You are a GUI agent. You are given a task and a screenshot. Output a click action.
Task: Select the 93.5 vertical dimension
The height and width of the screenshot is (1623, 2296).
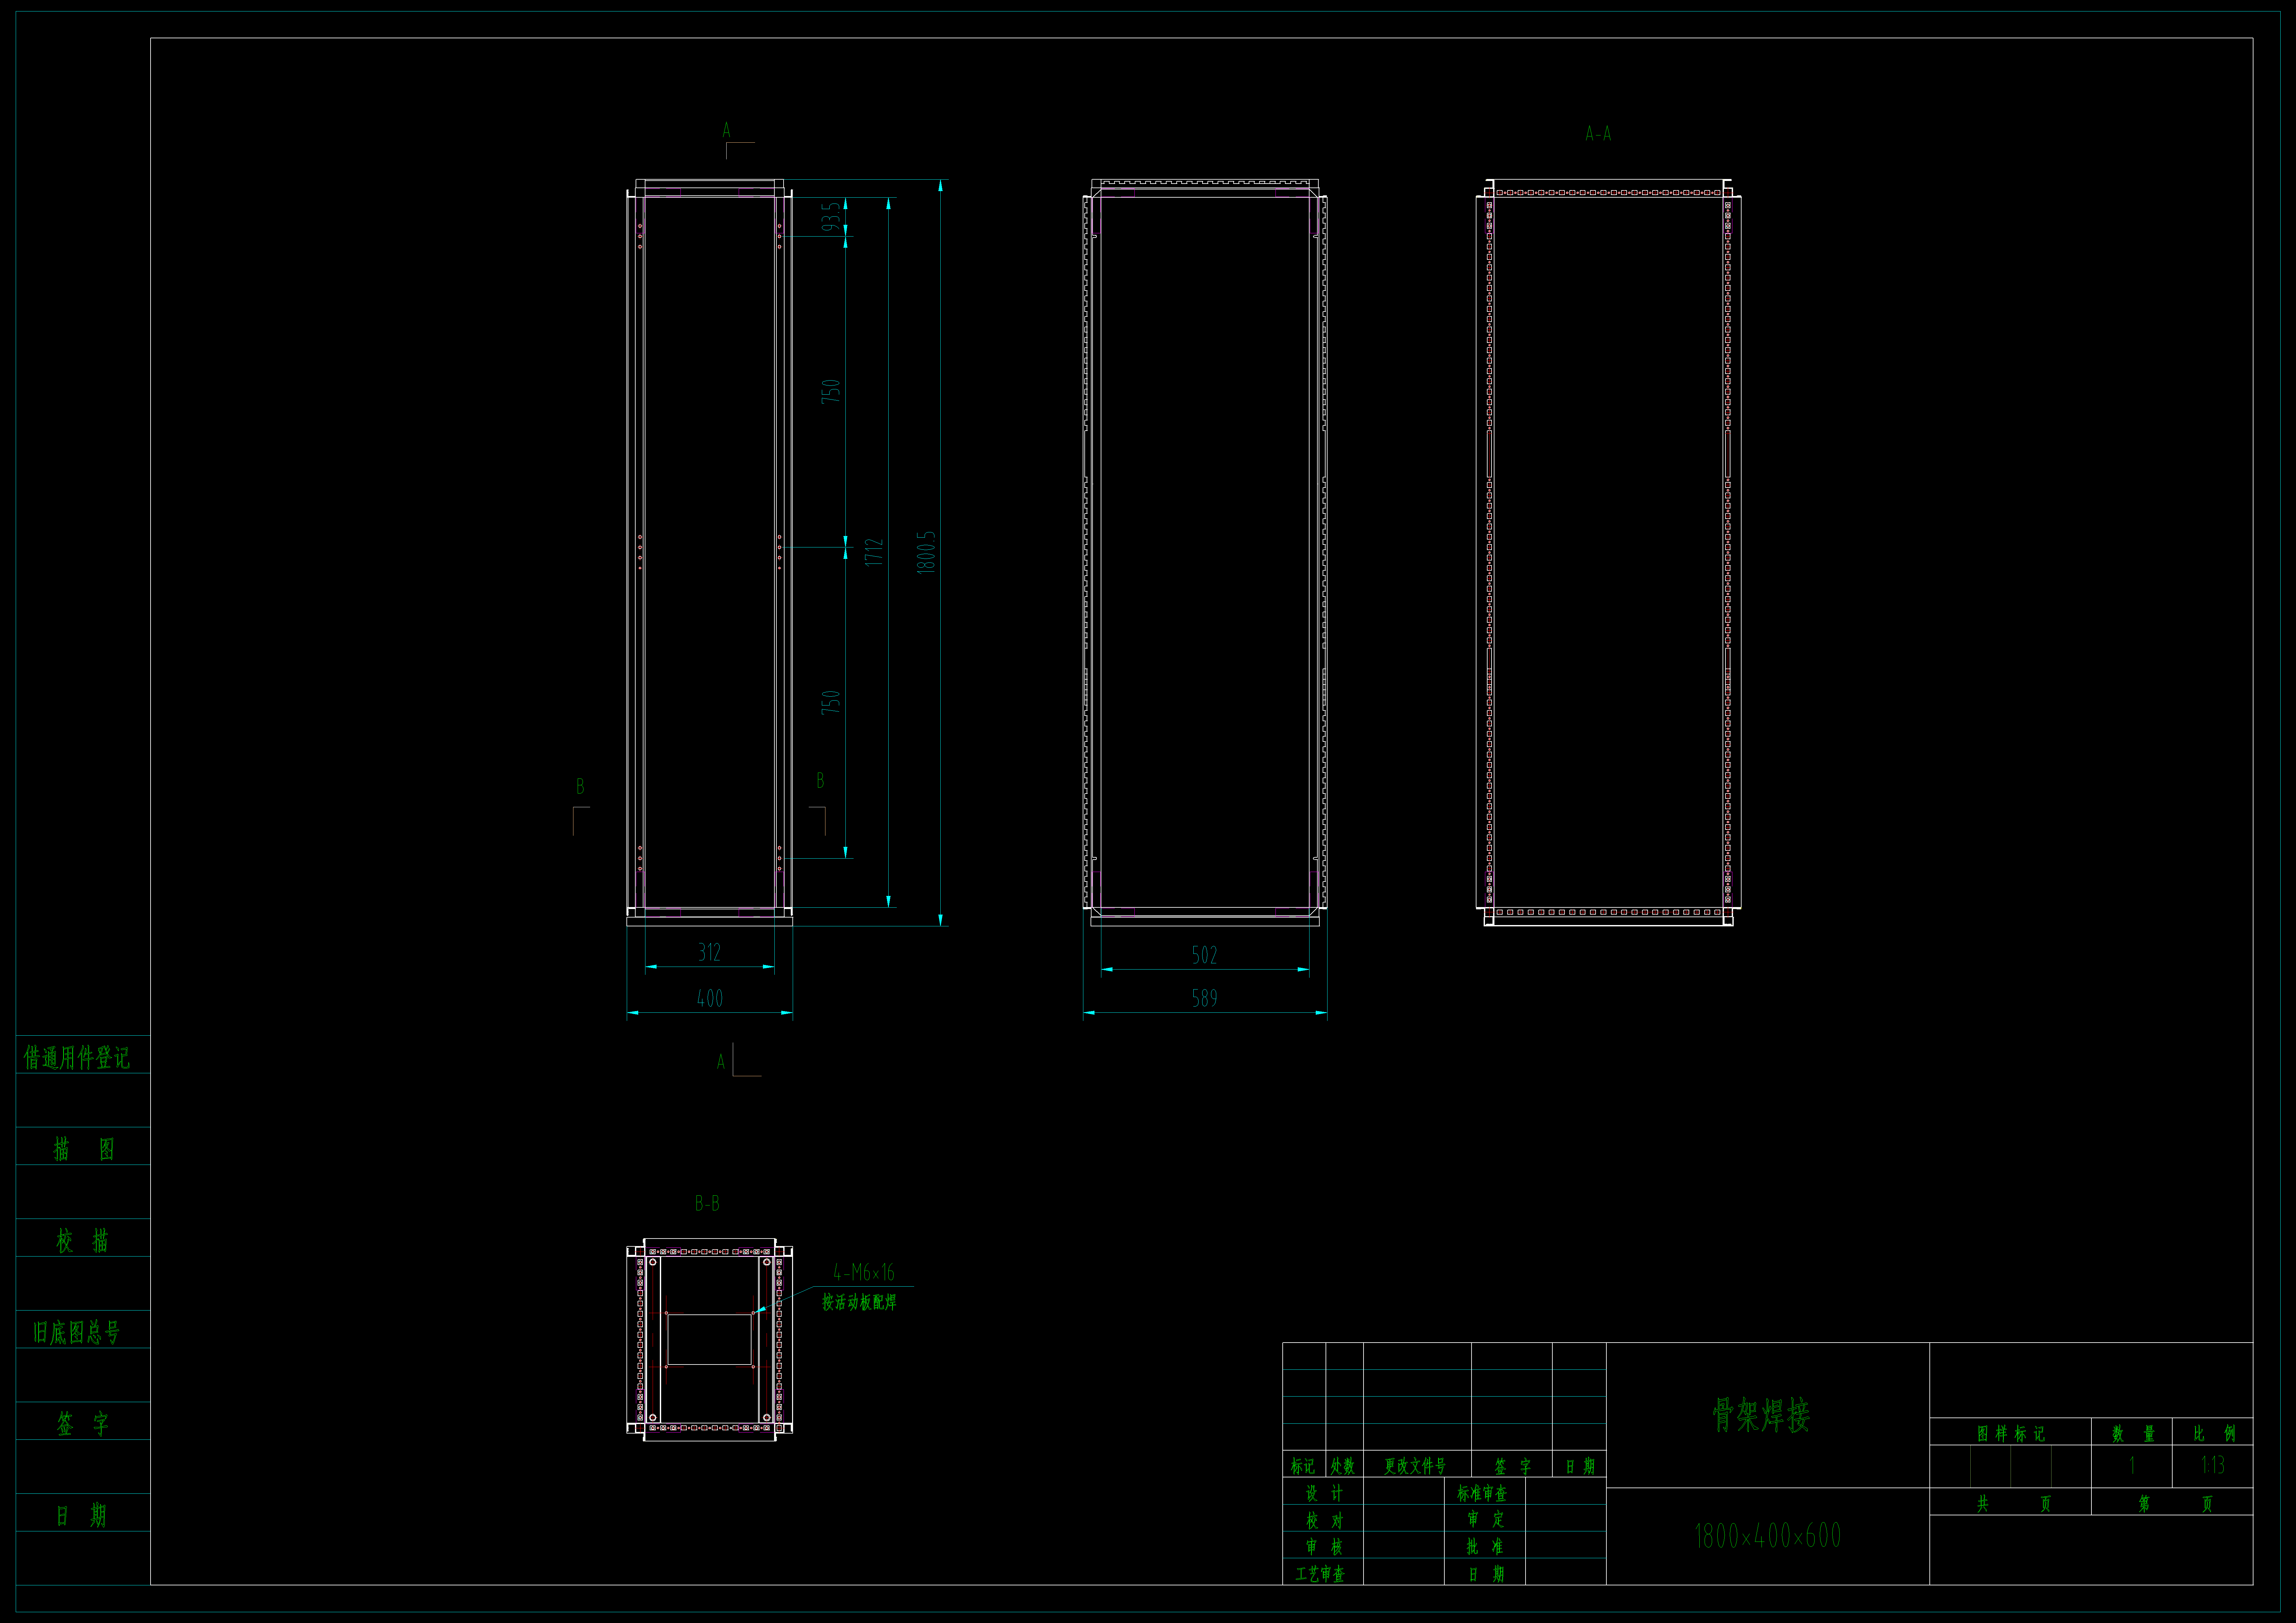click(831, 217)
